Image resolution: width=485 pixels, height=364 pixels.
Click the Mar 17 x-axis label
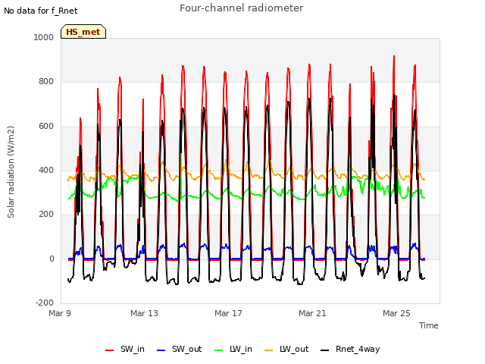point(228,313)
